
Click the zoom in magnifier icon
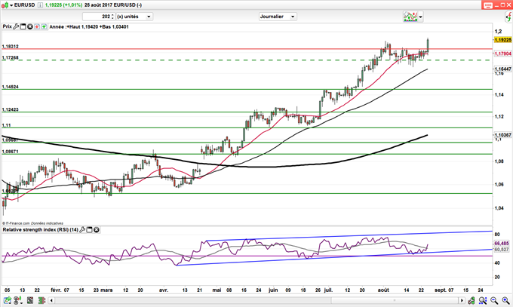[505, 300]
